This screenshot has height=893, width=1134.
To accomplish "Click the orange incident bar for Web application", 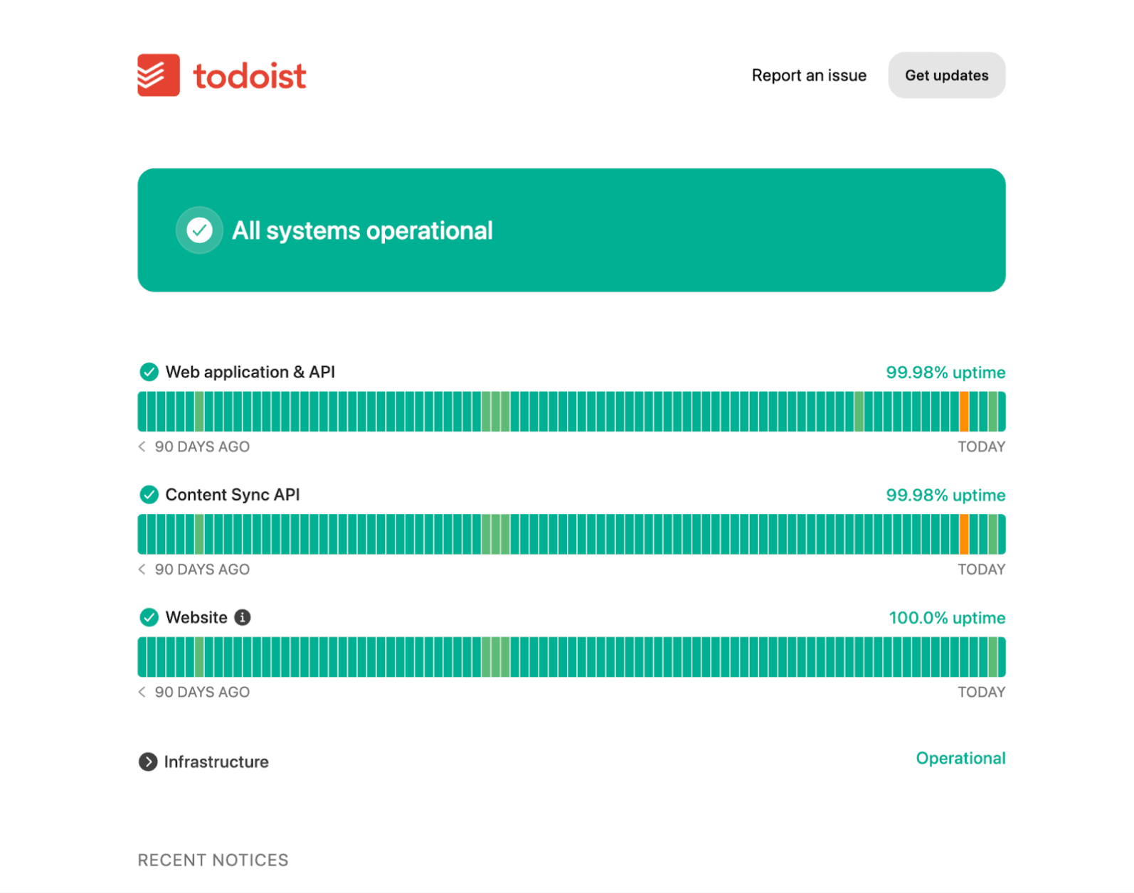I will 965,411.
